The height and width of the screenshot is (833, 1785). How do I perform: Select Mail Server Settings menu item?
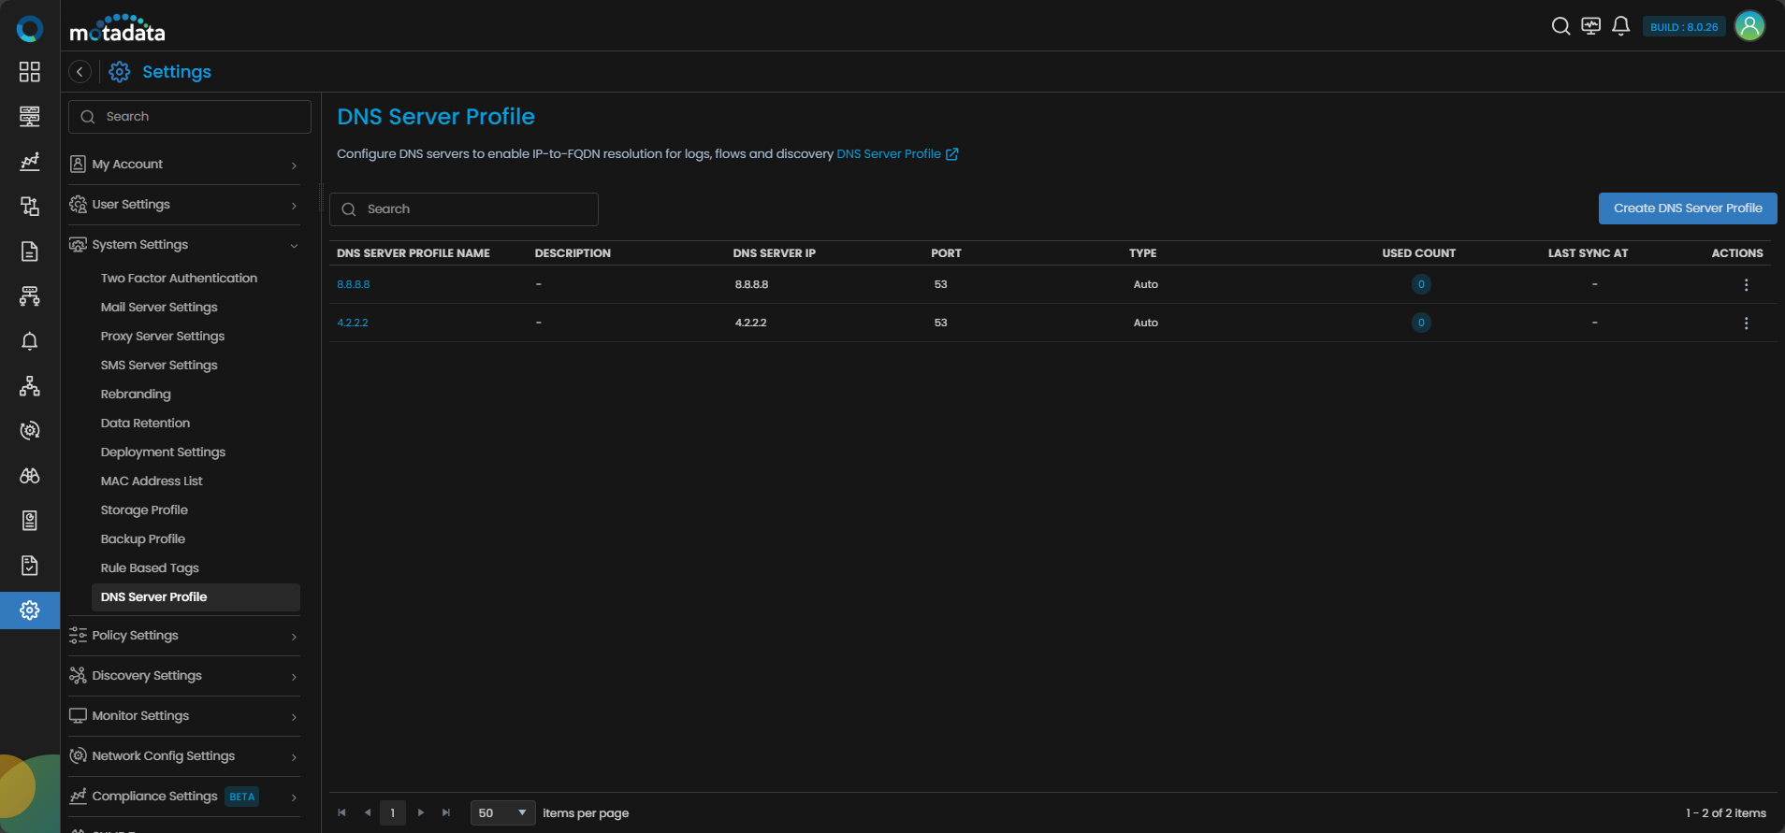(x=159, y=308)
